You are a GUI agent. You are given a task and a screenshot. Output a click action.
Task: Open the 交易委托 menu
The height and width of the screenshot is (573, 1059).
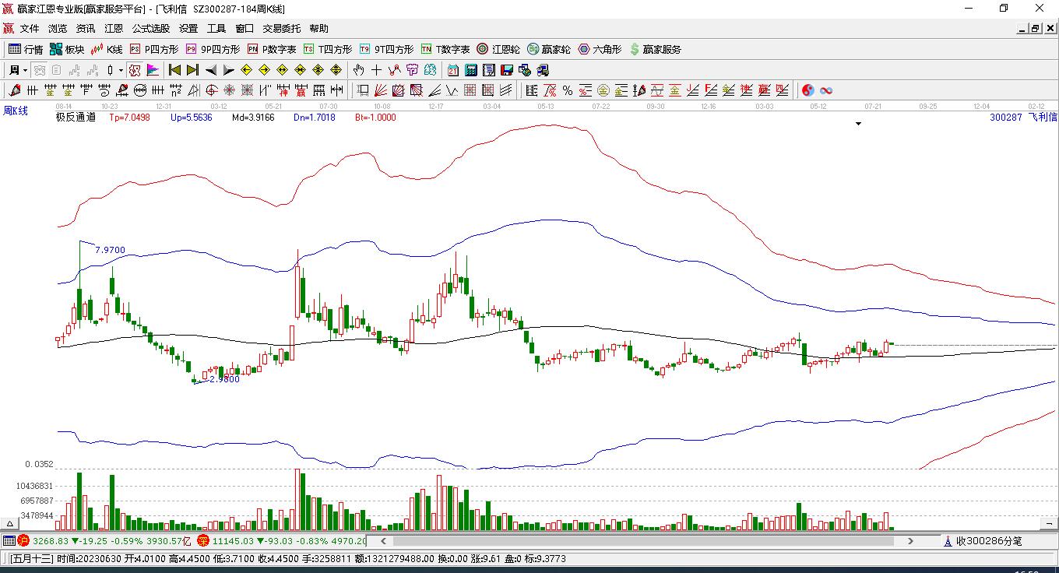pos(282,29)
